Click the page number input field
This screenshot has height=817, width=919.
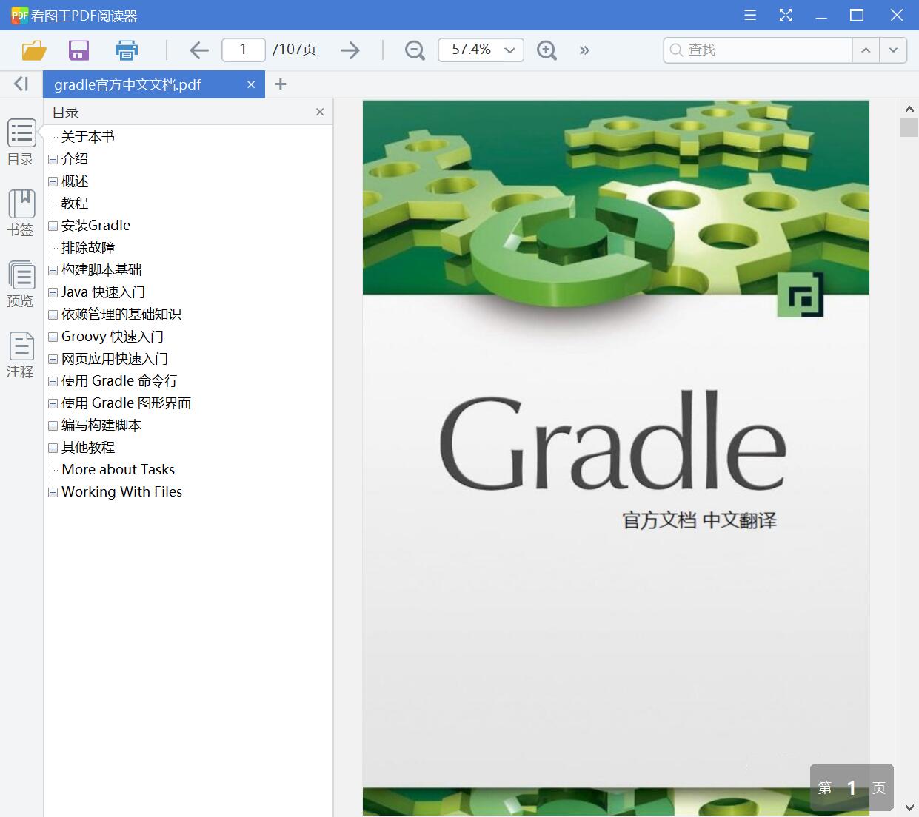coord(243,50)
